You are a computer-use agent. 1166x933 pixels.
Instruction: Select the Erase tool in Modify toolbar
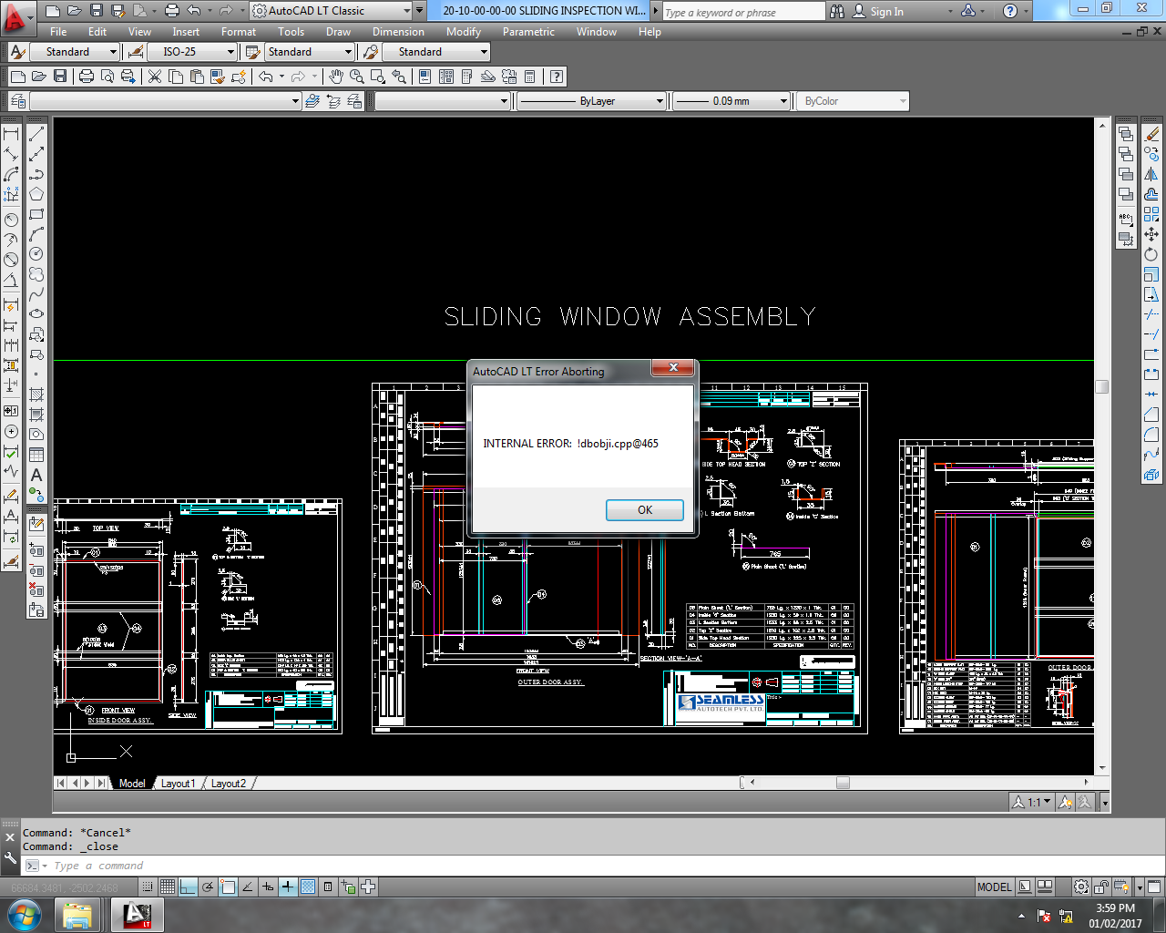coord(1151,134)
